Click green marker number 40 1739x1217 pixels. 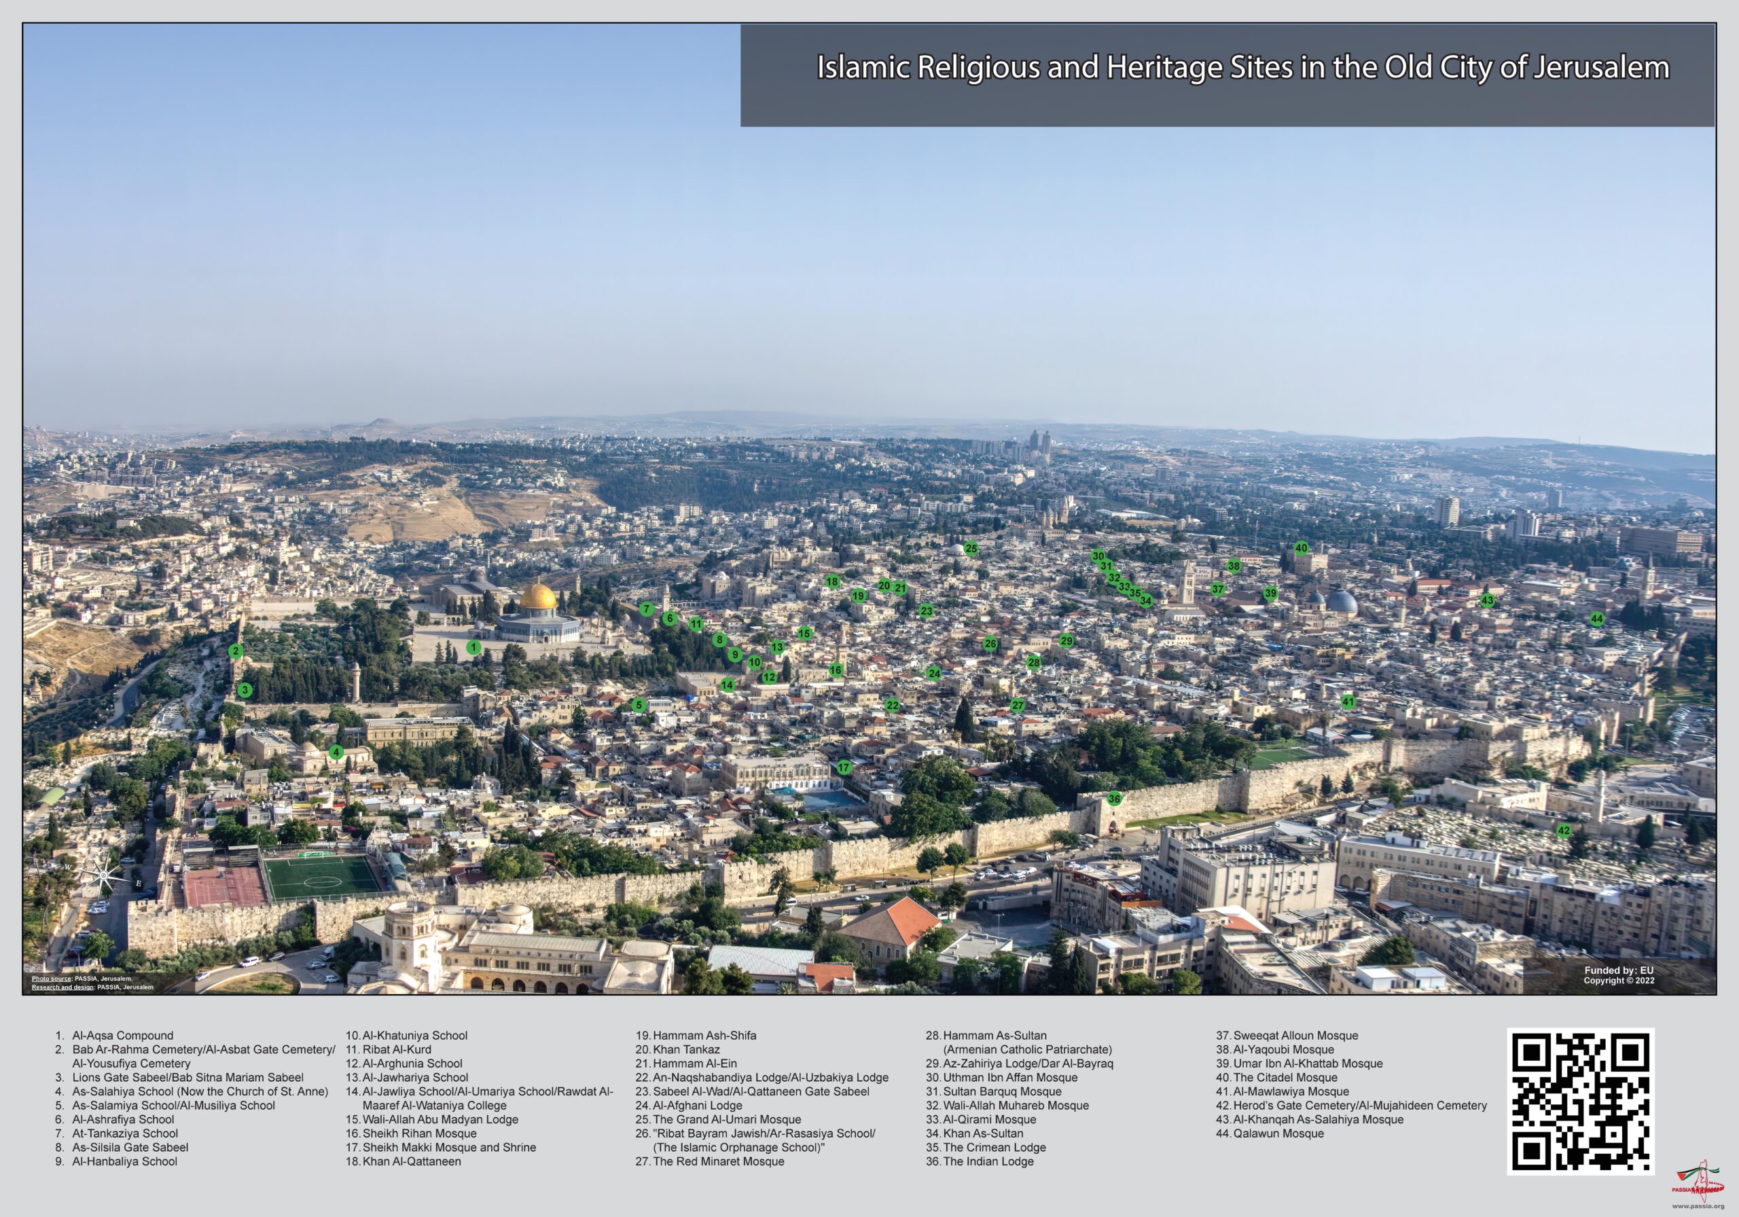[x=1302, y=547]
